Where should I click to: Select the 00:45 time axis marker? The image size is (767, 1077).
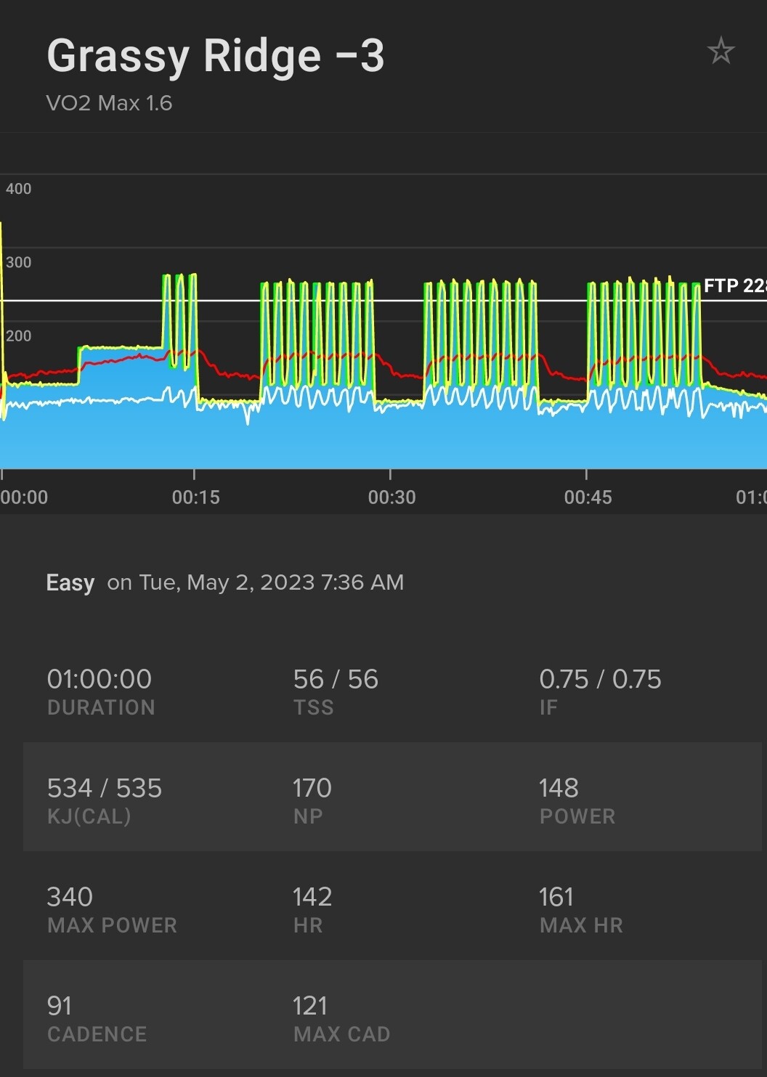[588, 497]
